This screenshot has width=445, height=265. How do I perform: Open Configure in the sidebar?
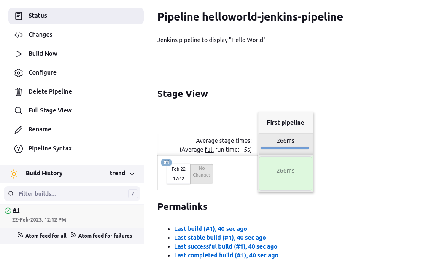click(76, 73)
